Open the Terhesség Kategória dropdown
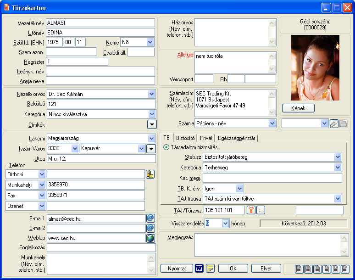The height and width of the screenshot is (280, 355). 338,168
